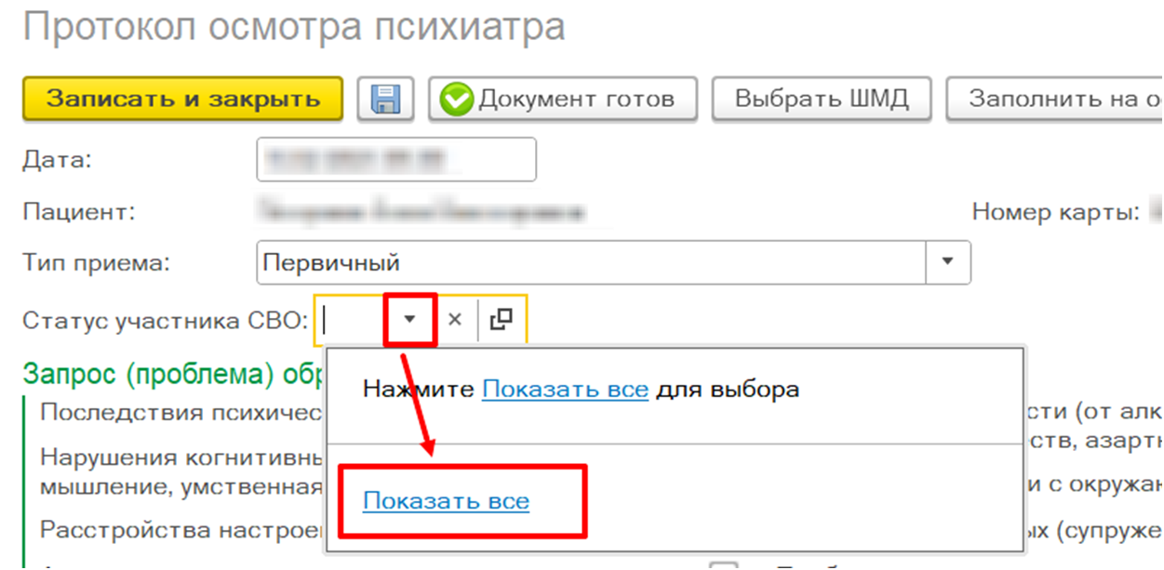Clear the Статус участника СВО field with ×
Screen dimensions: 1164x570
click(x=455, y=320)
